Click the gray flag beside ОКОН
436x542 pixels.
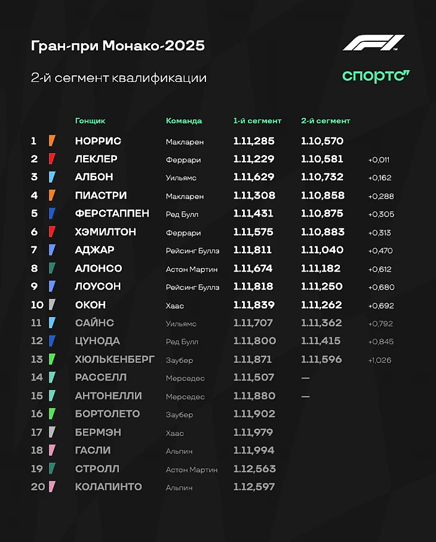coord(52,305)
